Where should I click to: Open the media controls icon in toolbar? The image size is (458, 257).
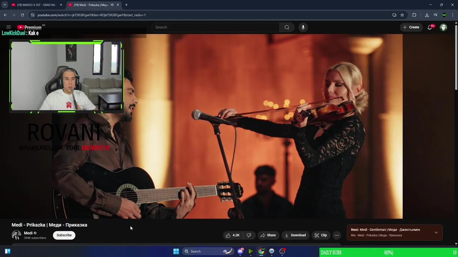click(435, 15)
